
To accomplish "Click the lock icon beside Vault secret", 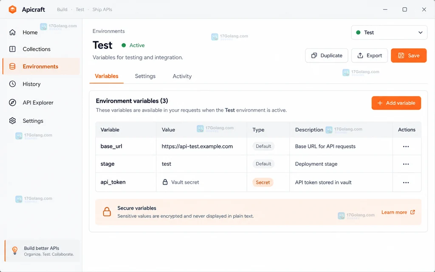I will (165, 182).
